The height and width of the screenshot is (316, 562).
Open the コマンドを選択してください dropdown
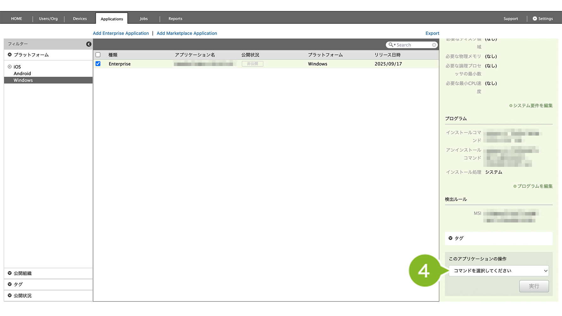(498, 271)
